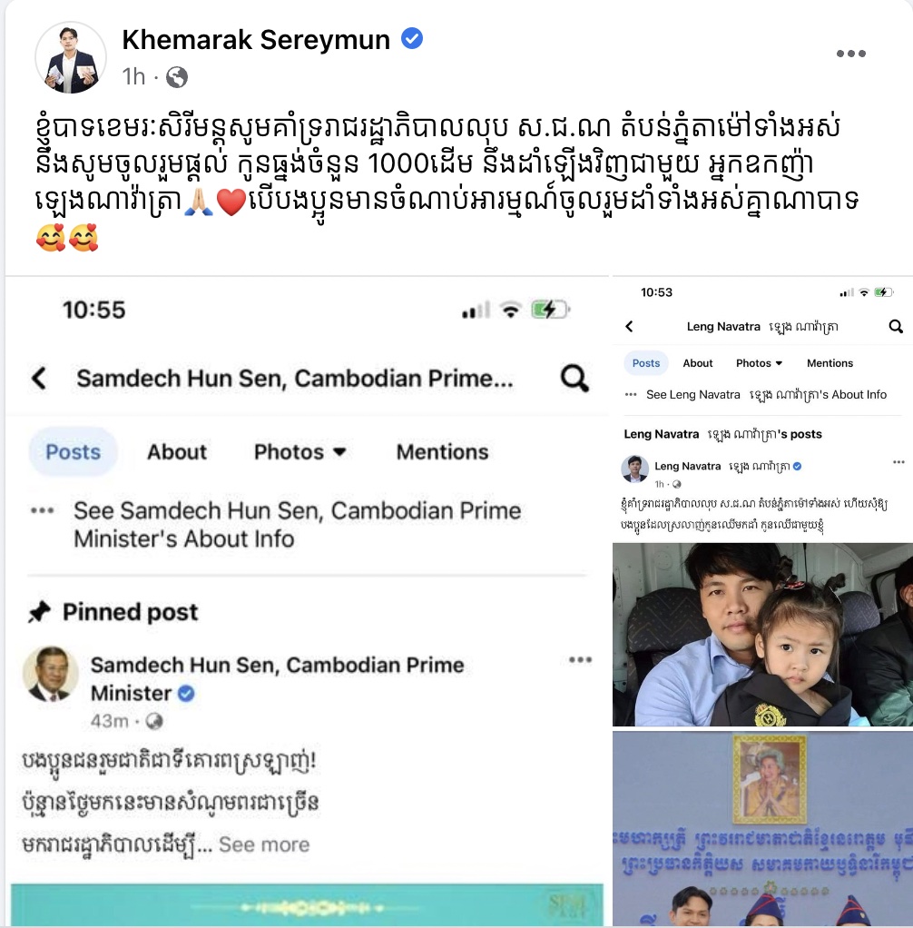Tap the back arrow on Hun Sen page
This screenshot has width=913, height=928.
(x=39, y=378)
